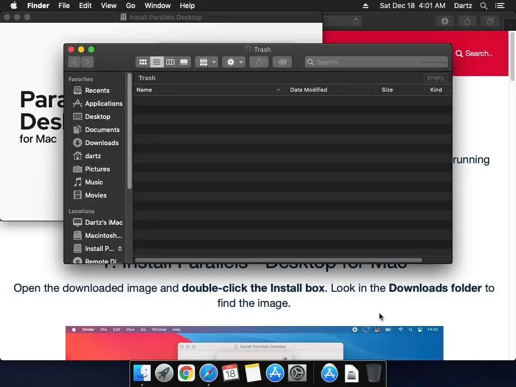This screenshot has height=387, width=516.
Task: Switch Trash window to icon view
Action: (143, 62)
